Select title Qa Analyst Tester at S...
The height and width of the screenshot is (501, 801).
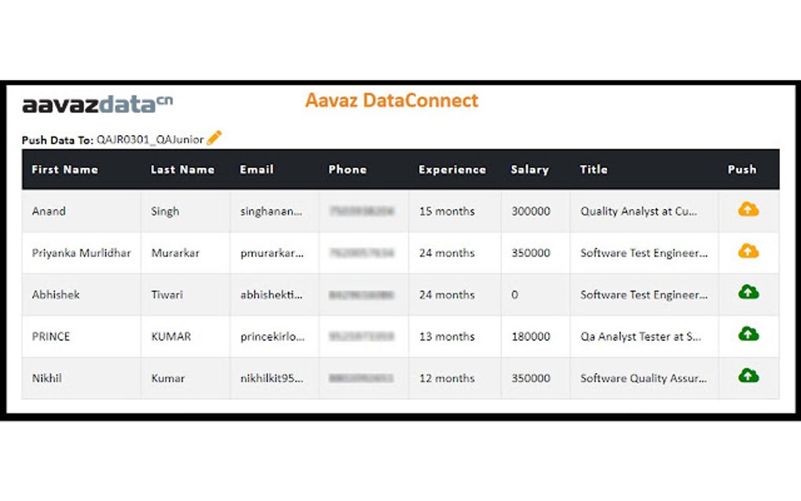[x=641, y=337]
